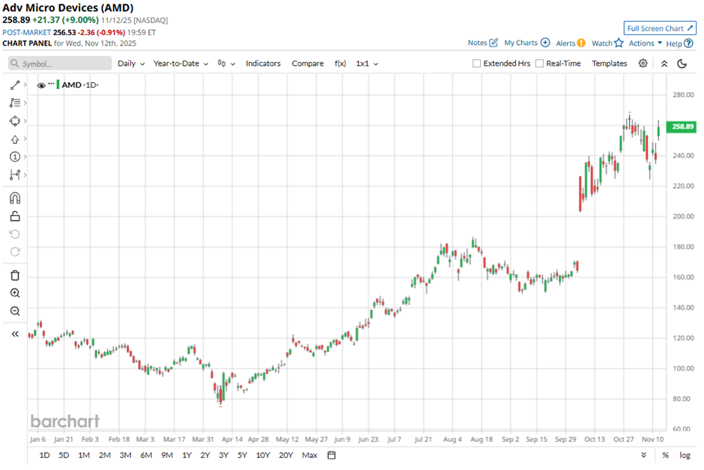Select the 5Y range
704x470 pixels.
pyautogui.click(x=243, y=455)
